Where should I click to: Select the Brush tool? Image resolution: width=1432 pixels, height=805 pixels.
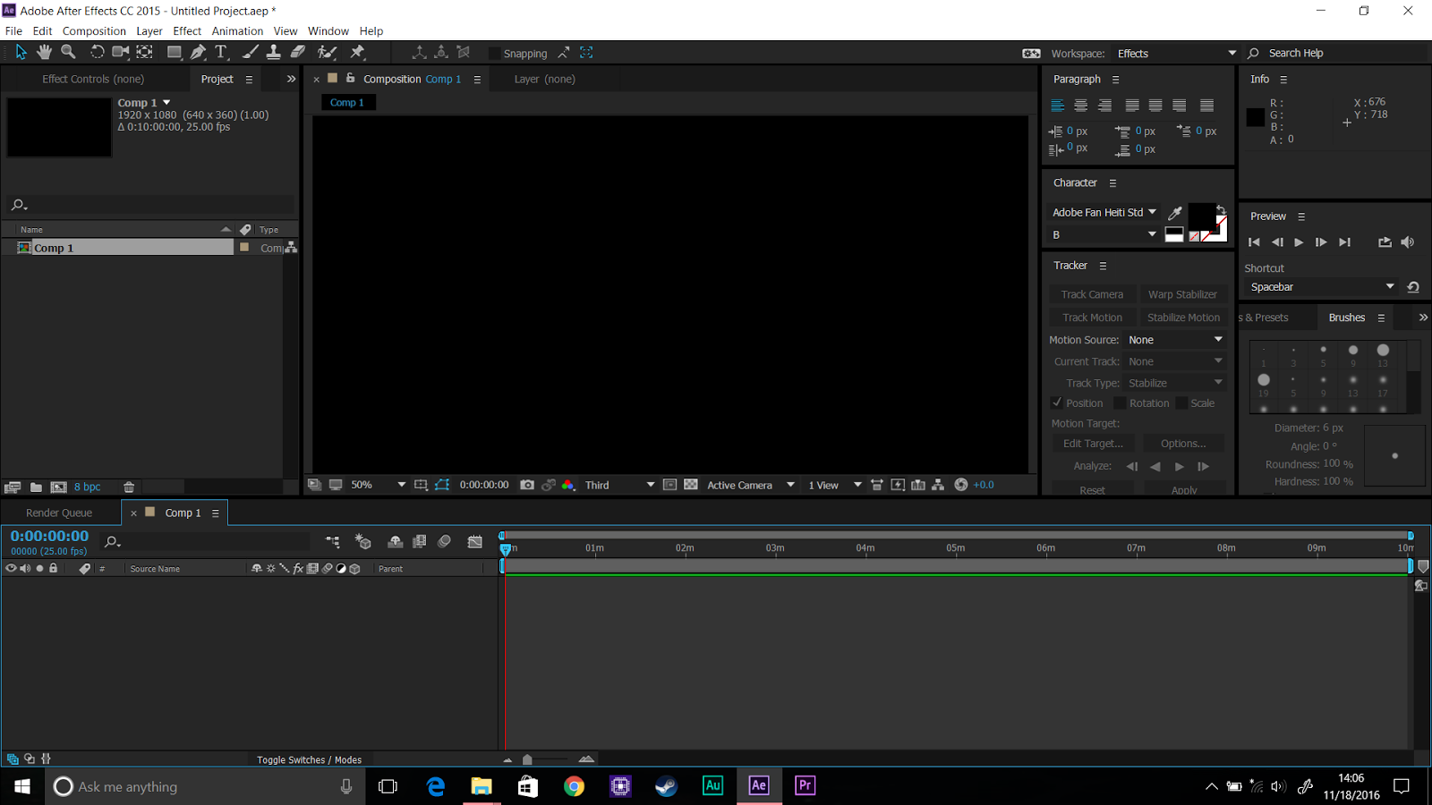point(251,53)
